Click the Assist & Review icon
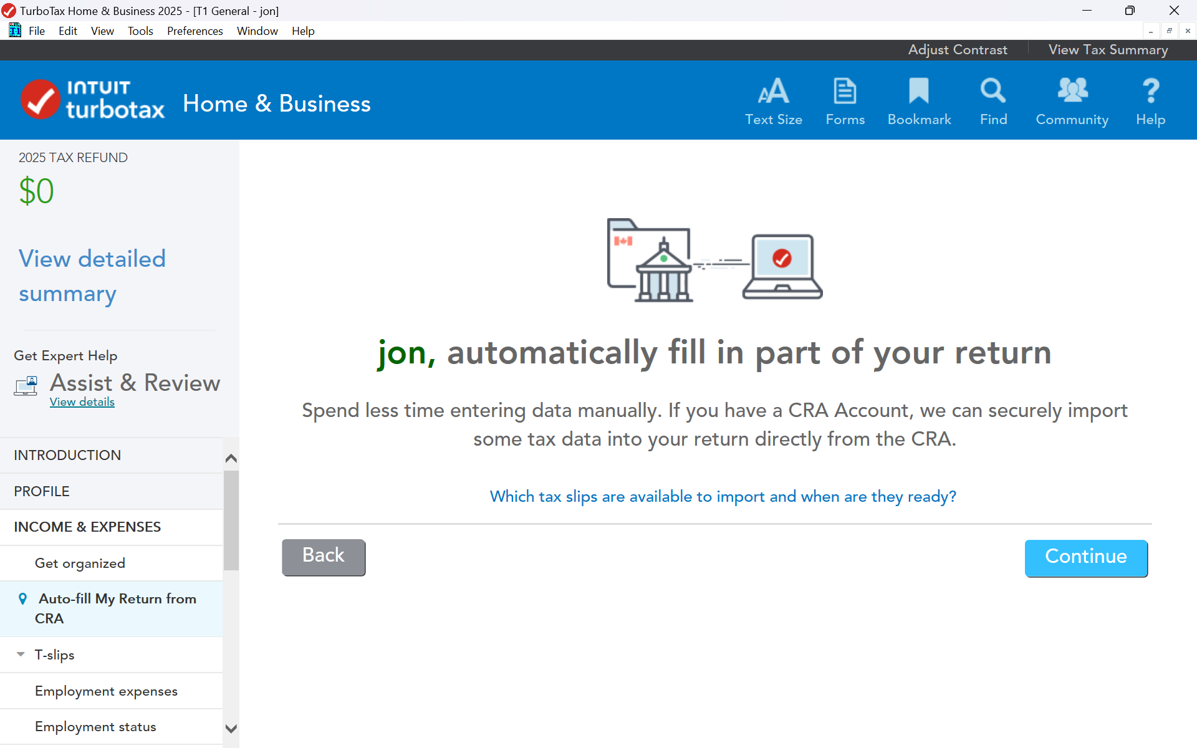 (26, 386)
